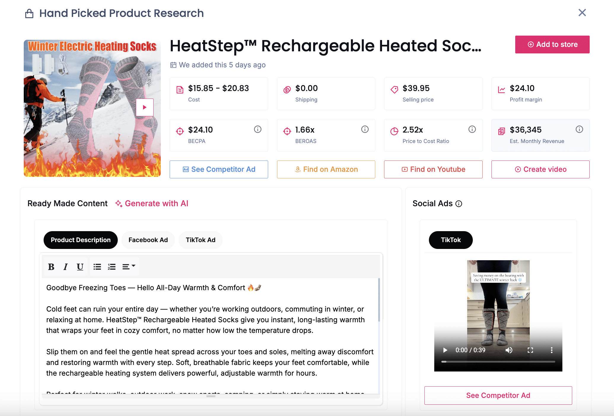
Task: Click the Est. Monthly Revenue info icon
Action: (x=579, y=129)
